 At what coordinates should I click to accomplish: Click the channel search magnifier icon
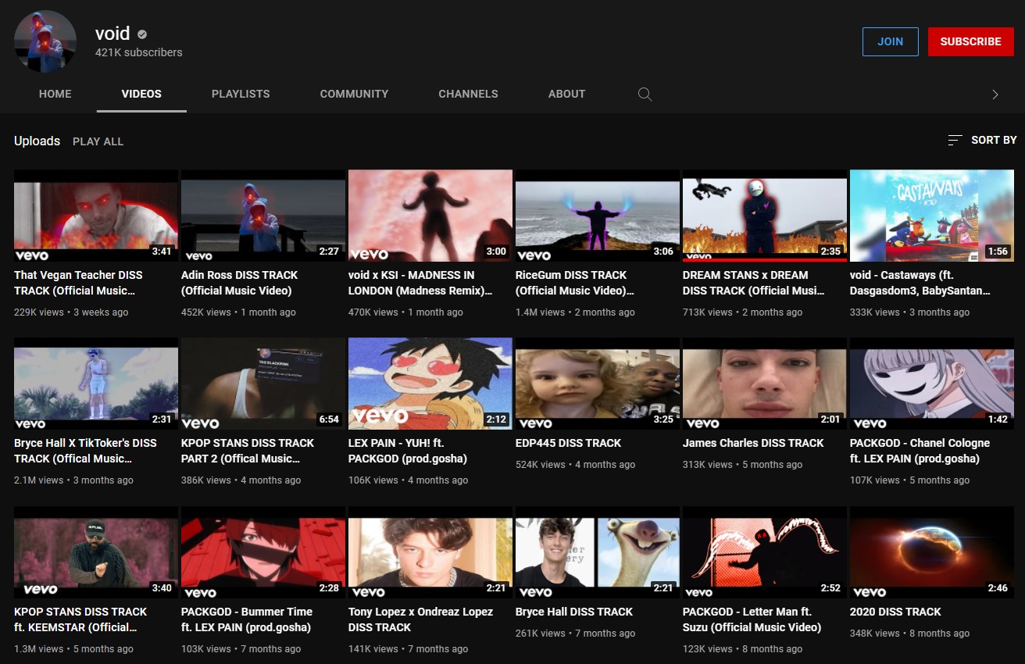point(645,94)
